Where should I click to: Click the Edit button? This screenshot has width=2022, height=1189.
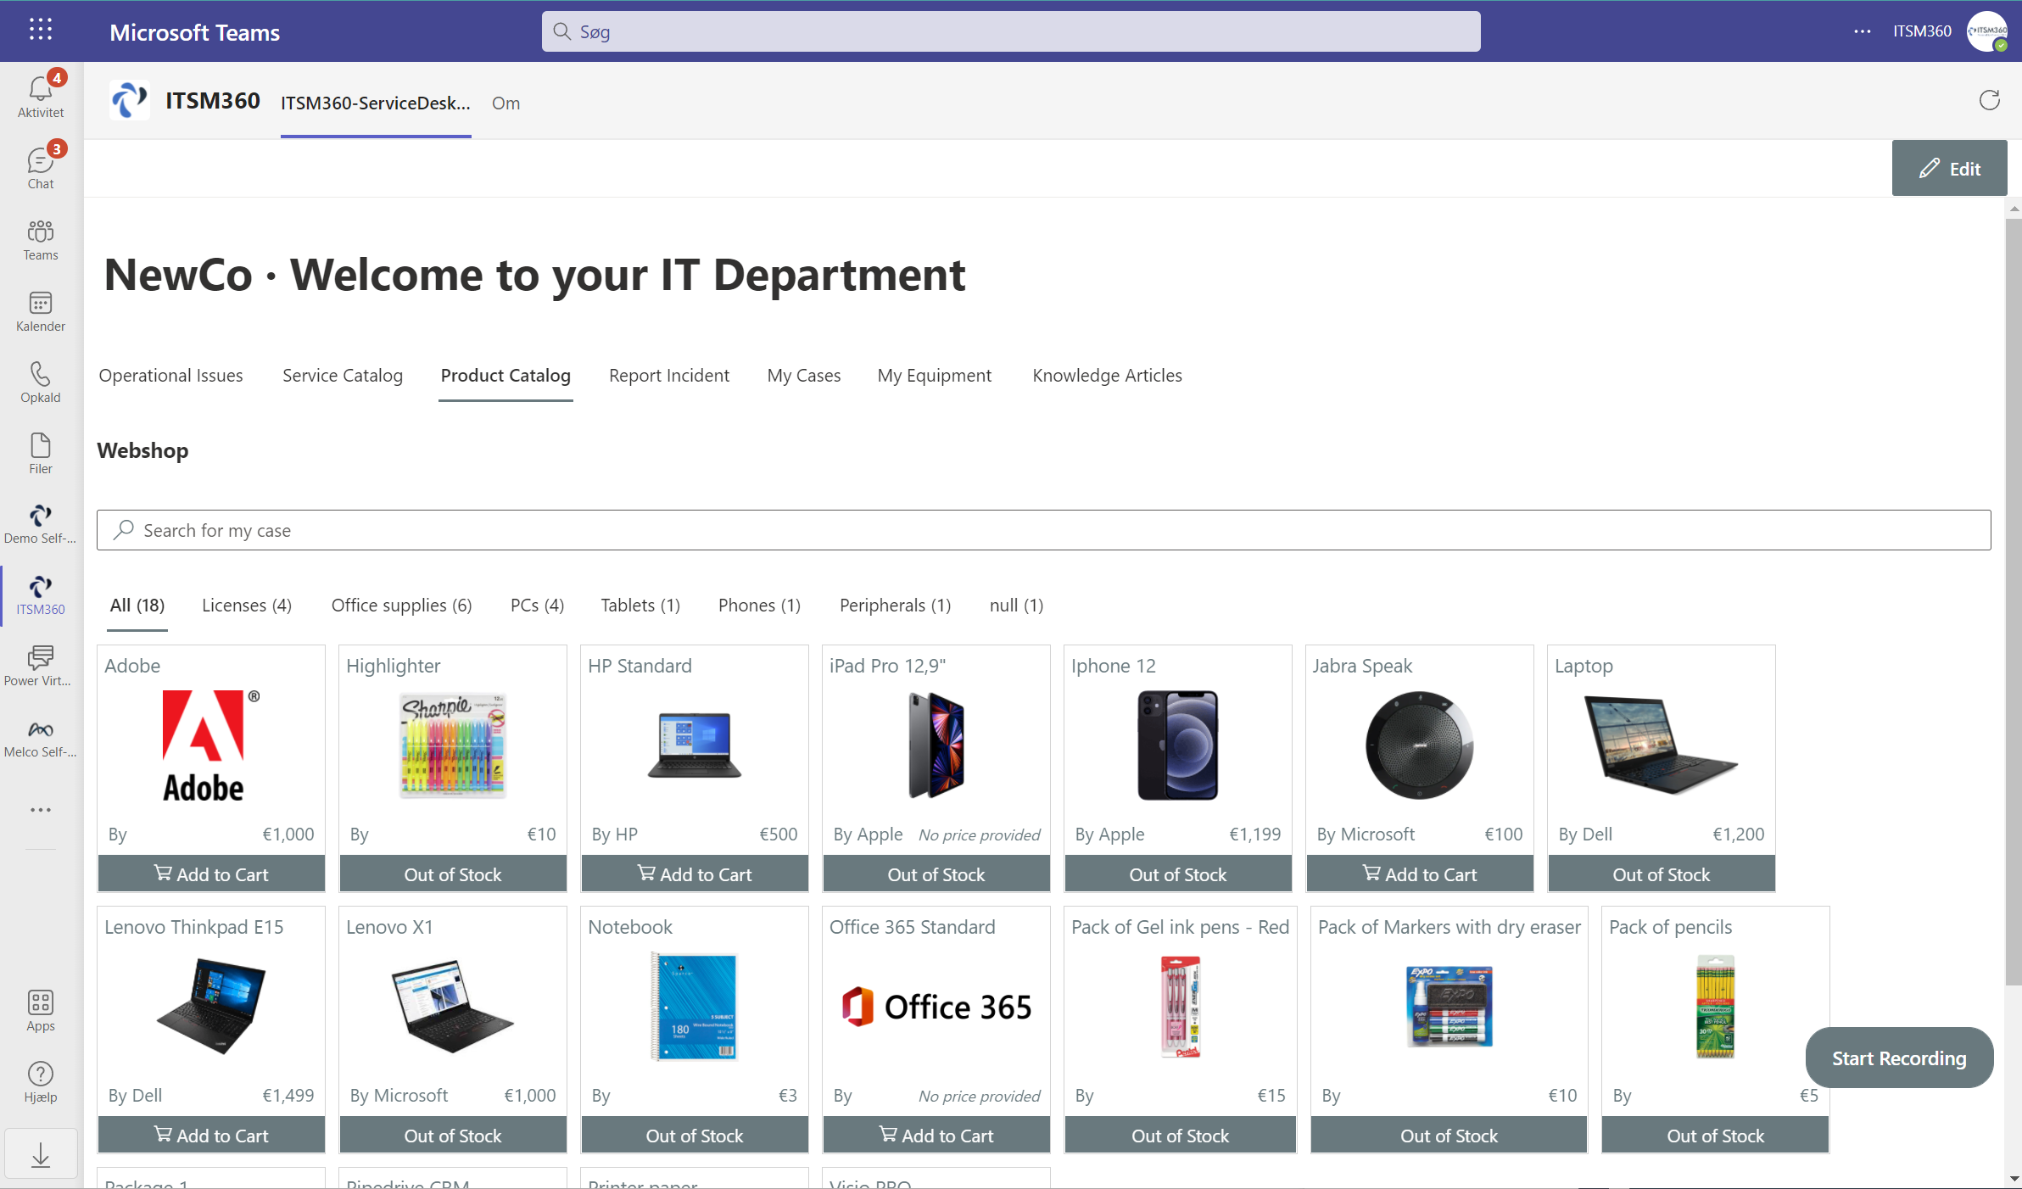[x=1949, y=168]
